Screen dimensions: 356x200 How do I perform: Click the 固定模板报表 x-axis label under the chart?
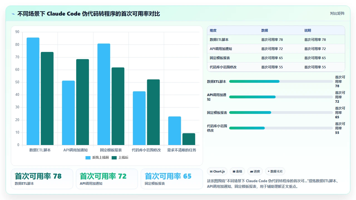[111, 150]
